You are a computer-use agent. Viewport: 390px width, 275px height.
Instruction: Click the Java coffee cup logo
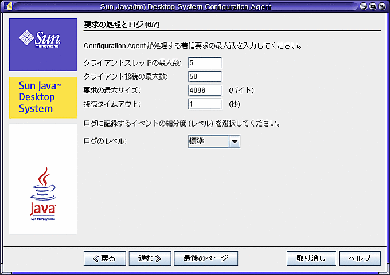coord(43,194)
